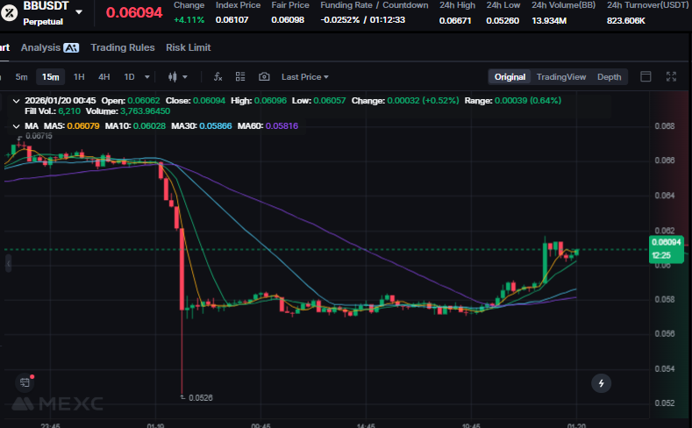Viewport: 692px width, 428px height.
Task: Open the candlestick chart type icon
Action: point(173,77)
